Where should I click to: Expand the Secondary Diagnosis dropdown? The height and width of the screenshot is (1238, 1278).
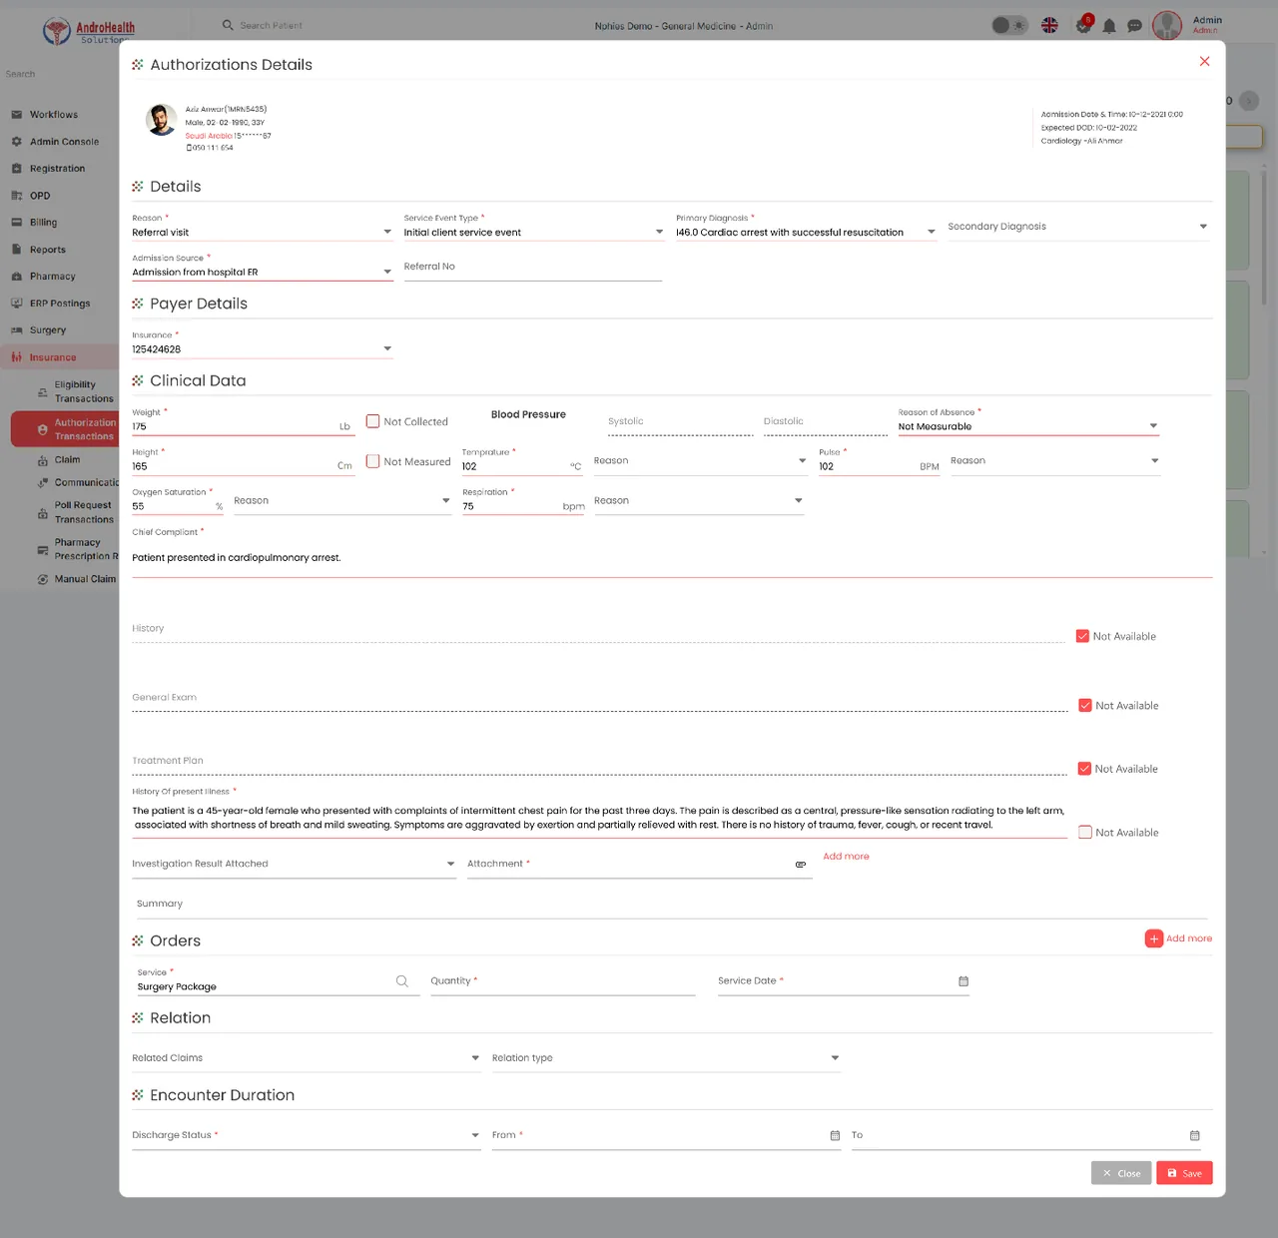(x=1078, y=227)
